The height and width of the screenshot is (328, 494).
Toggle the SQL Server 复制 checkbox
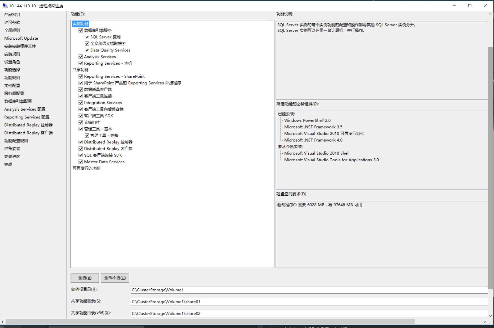87,37
